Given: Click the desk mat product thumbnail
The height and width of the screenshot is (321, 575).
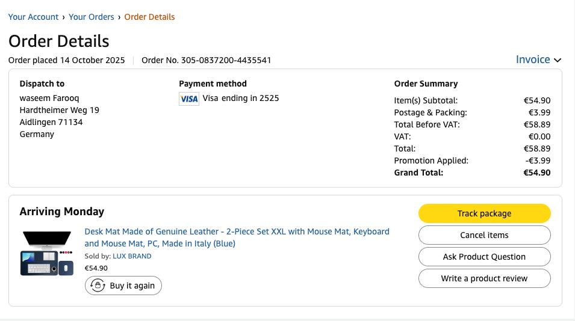Looking at the screenshot, I should pos(47,254).
